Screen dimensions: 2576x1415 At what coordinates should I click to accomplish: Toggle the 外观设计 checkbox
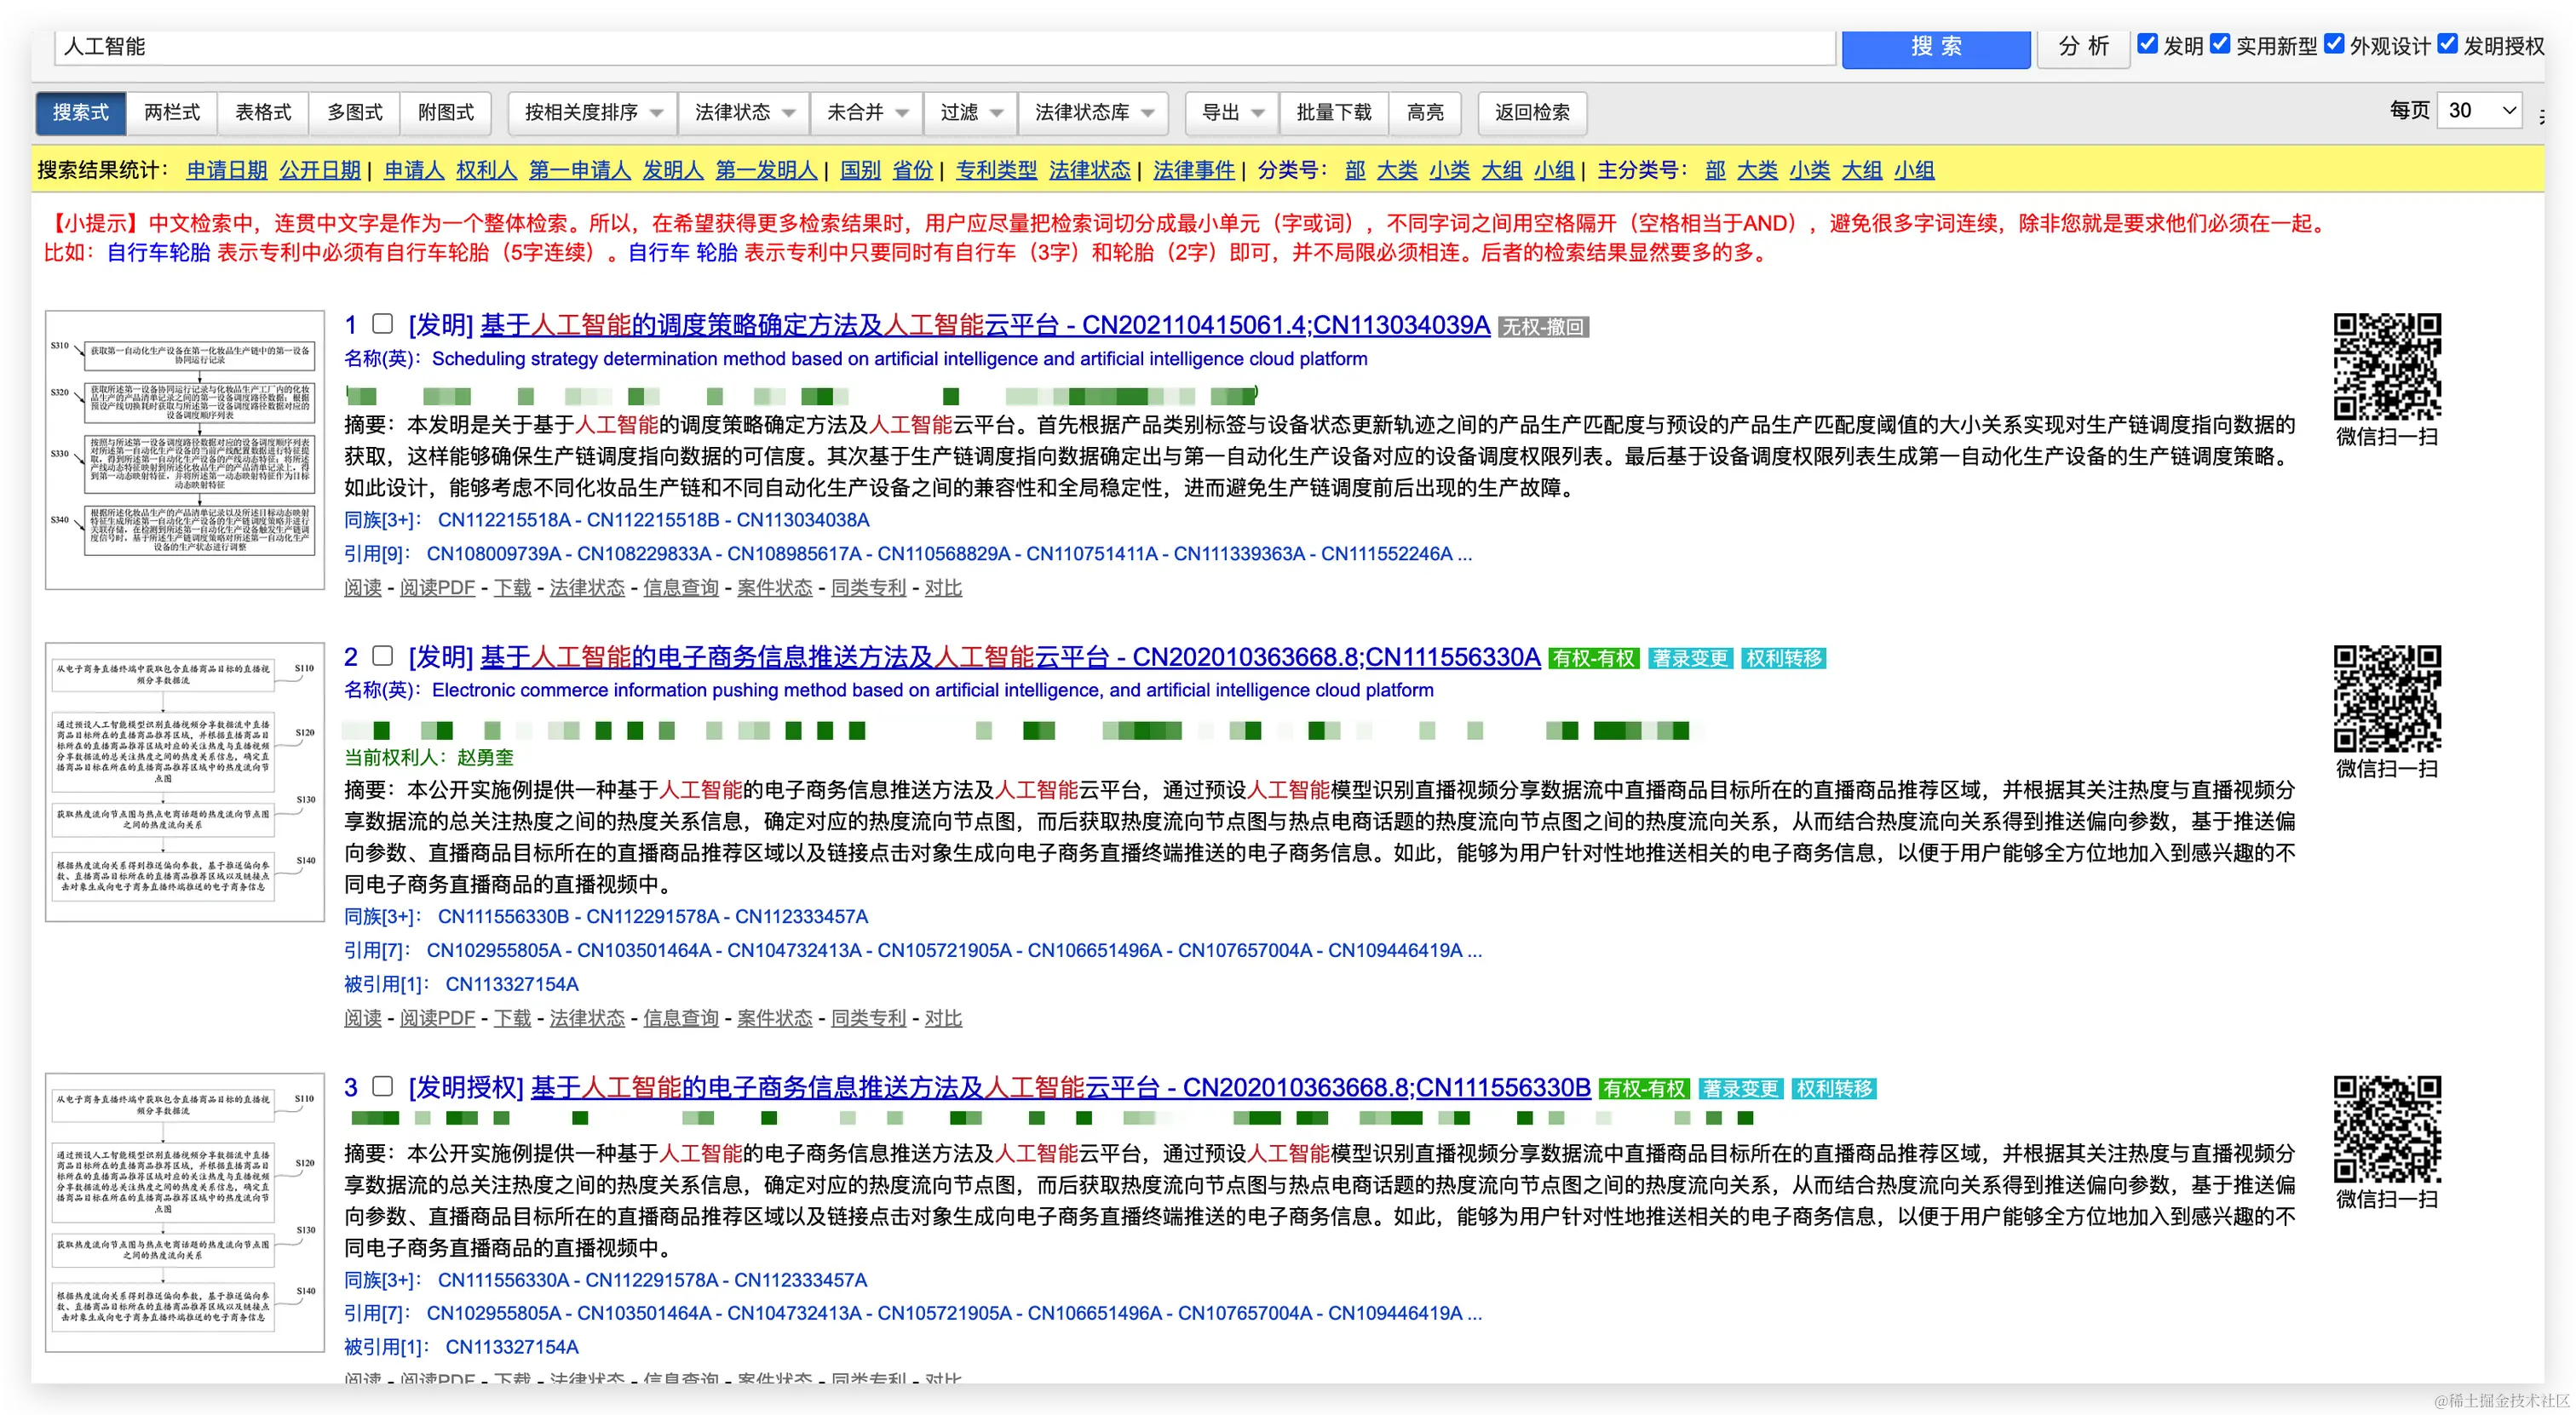(x=2334, y=44)
